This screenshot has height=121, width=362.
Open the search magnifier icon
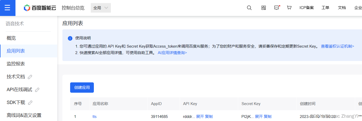[249, 8]
